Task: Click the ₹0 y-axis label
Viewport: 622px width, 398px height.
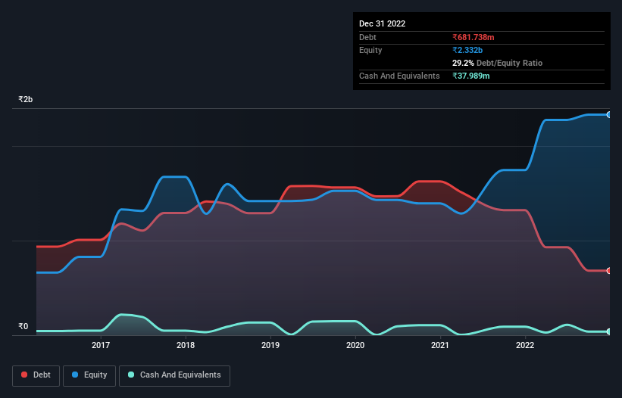Action: pyautogui.click(x=23, y=326)
